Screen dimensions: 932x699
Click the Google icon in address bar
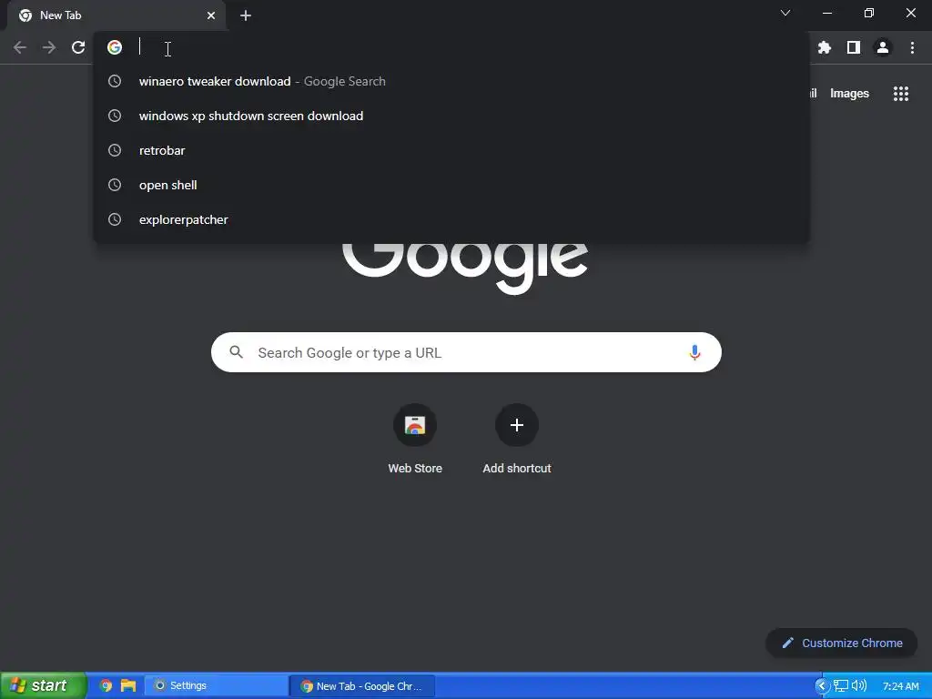[x=115, y=47]
